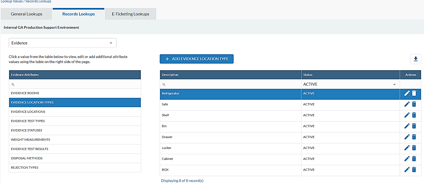This screenshot has width=424, height=183.
Task: Click trash icon for Shelf
Action: point(414,115)
